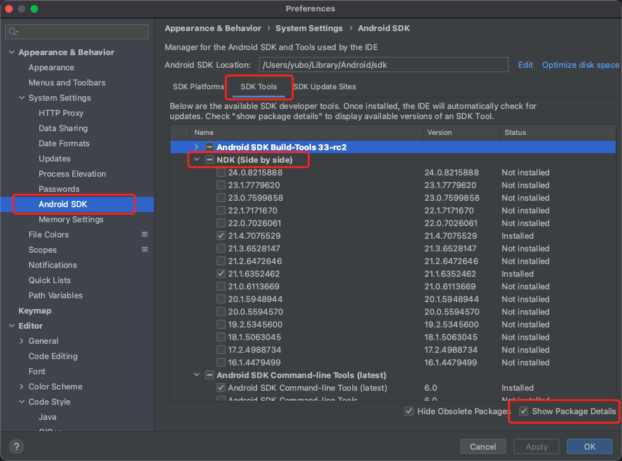Uncheck NDK version 21.4.7075529
The height and width of the screenshot is (461, 622).
[x=221, y=236]
